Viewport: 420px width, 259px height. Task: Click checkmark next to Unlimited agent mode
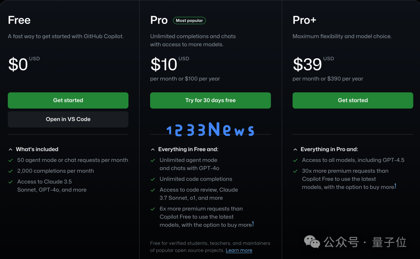point(153,160)
